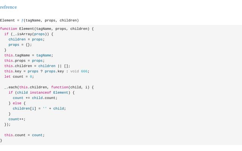Click this.count = count; line
The image size is (242, 151).
24,135
